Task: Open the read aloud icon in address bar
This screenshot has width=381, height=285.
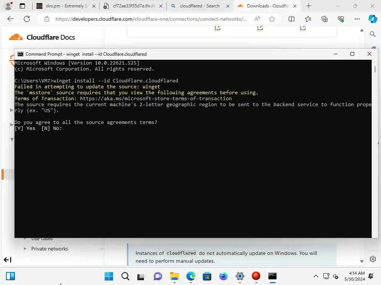Action: (x=257, y=19)
